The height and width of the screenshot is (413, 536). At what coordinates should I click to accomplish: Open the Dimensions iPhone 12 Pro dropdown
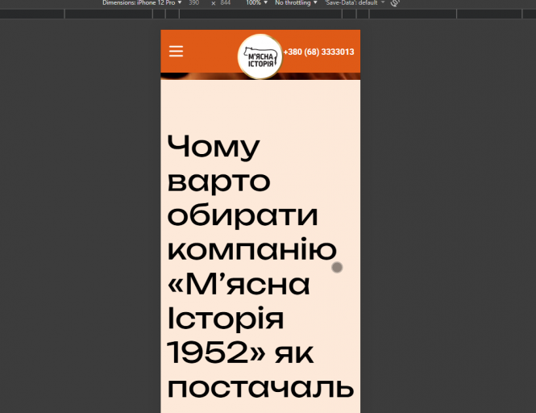[142, 2]
